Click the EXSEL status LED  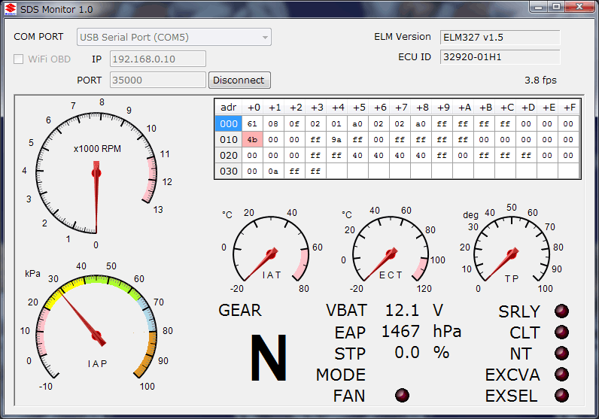(x=561, y=396)
